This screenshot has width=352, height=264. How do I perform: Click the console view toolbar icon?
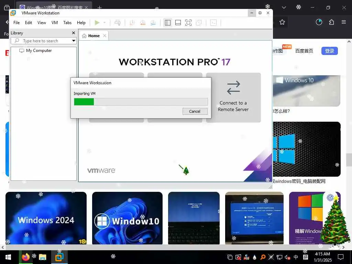pyautogui.click(x=213, y=23)
